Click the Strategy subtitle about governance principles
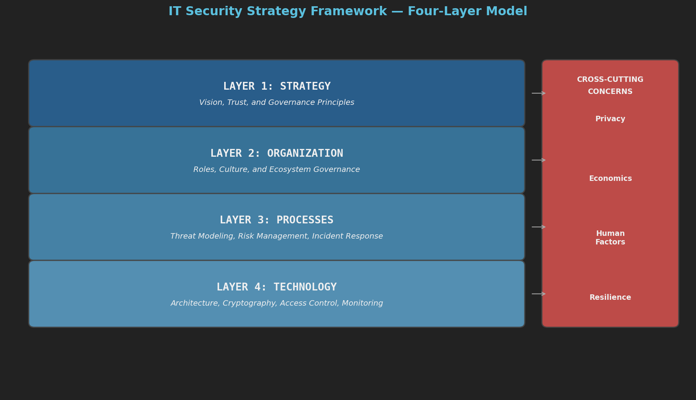This screenshot has height=400, width=696. point(276,102)
